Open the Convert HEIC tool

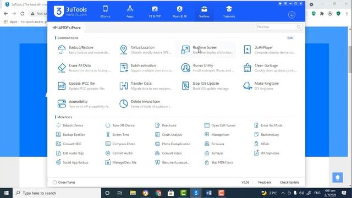click(68, 144)
